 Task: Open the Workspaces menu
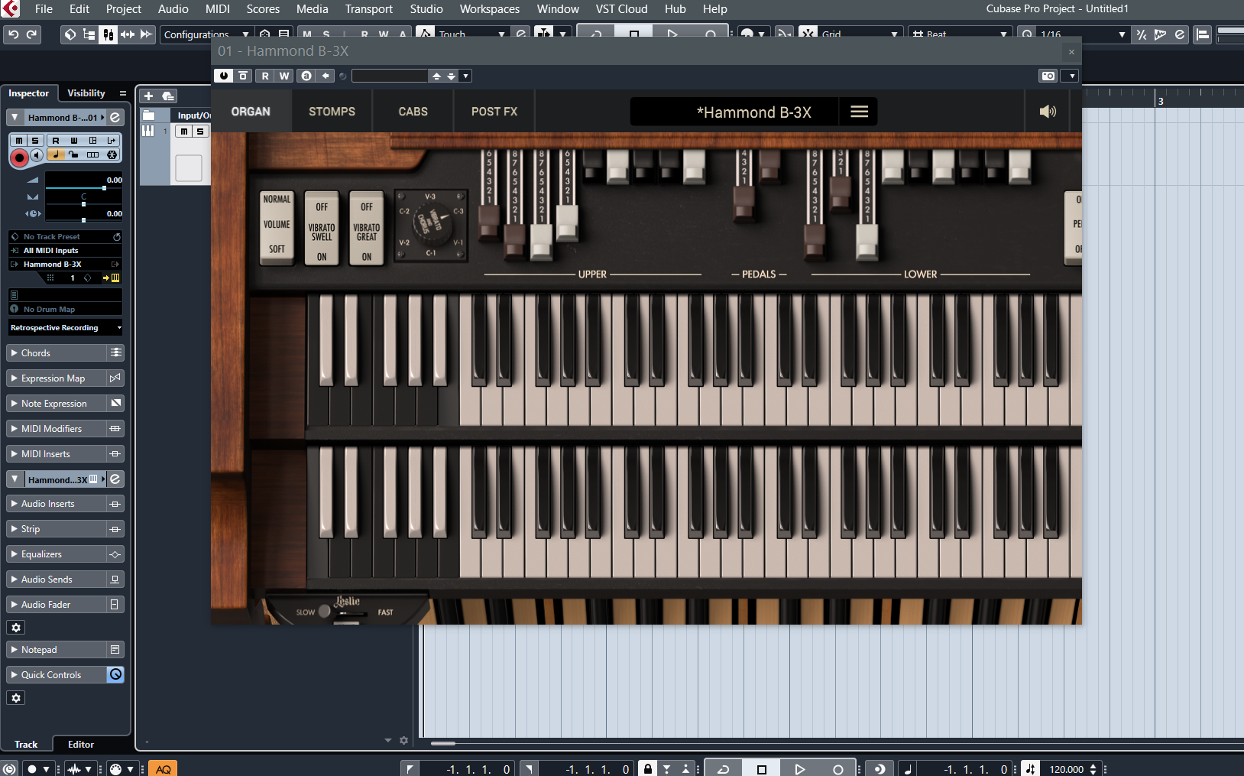pos(489,9)
